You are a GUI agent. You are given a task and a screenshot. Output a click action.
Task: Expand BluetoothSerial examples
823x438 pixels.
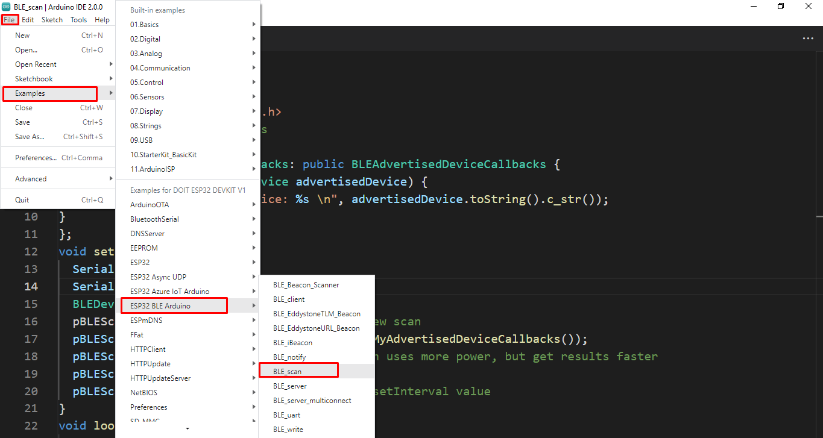pyautogui.click(x=188, y=219)
